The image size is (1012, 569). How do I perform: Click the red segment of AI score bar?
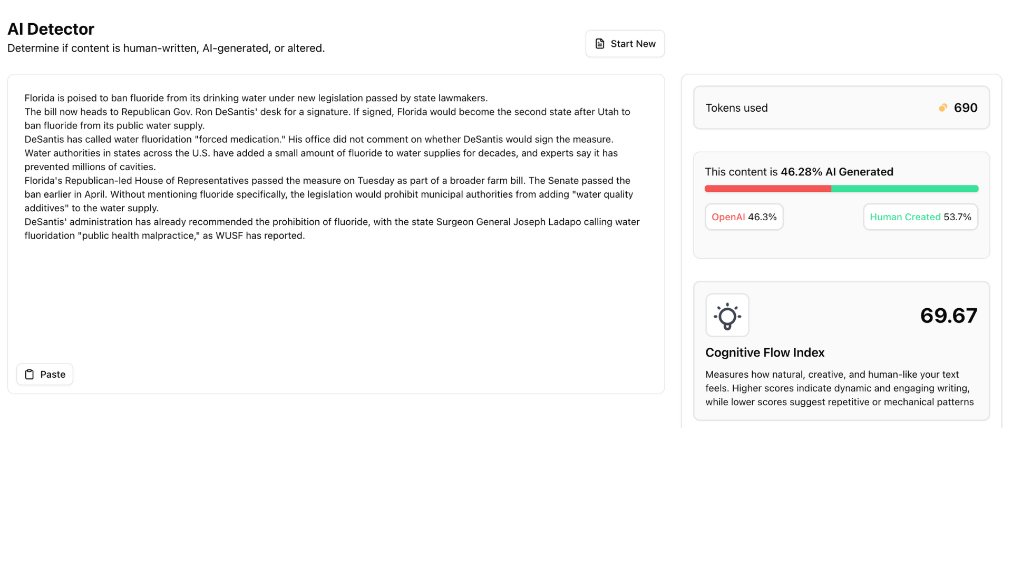point(767,189)
